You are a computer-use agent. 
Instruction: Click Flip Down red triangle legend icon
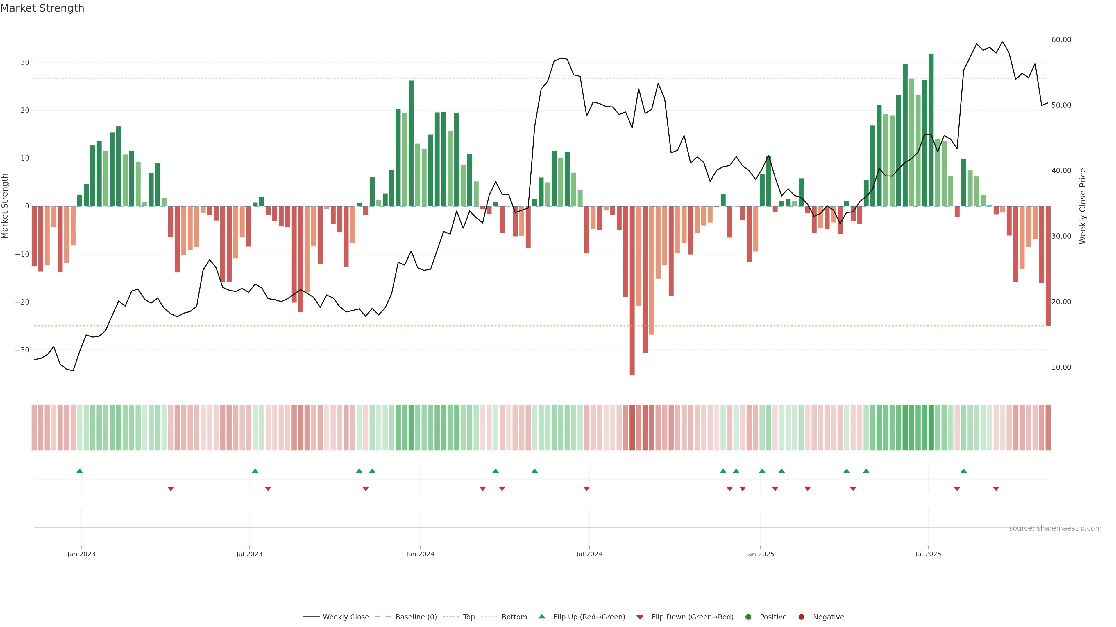pyautogui.click(x=640, y=617)
